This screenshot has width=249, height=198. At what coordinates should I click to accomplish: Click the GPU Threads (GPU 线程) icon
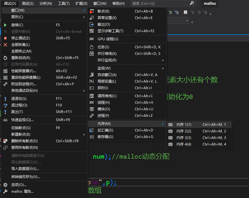[x=92, y=39]
